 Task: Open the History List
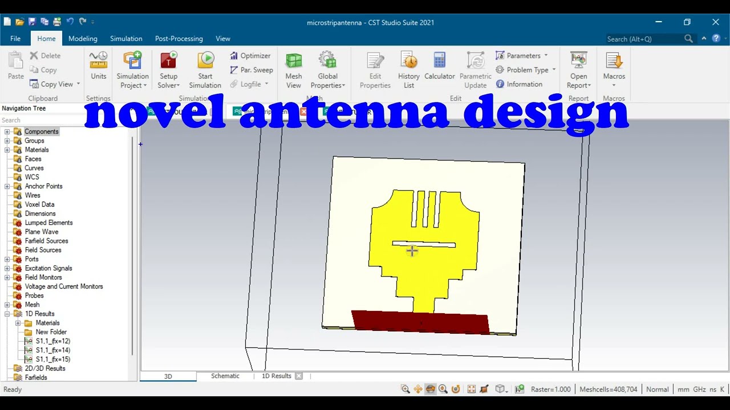click(x=409, y=69)
